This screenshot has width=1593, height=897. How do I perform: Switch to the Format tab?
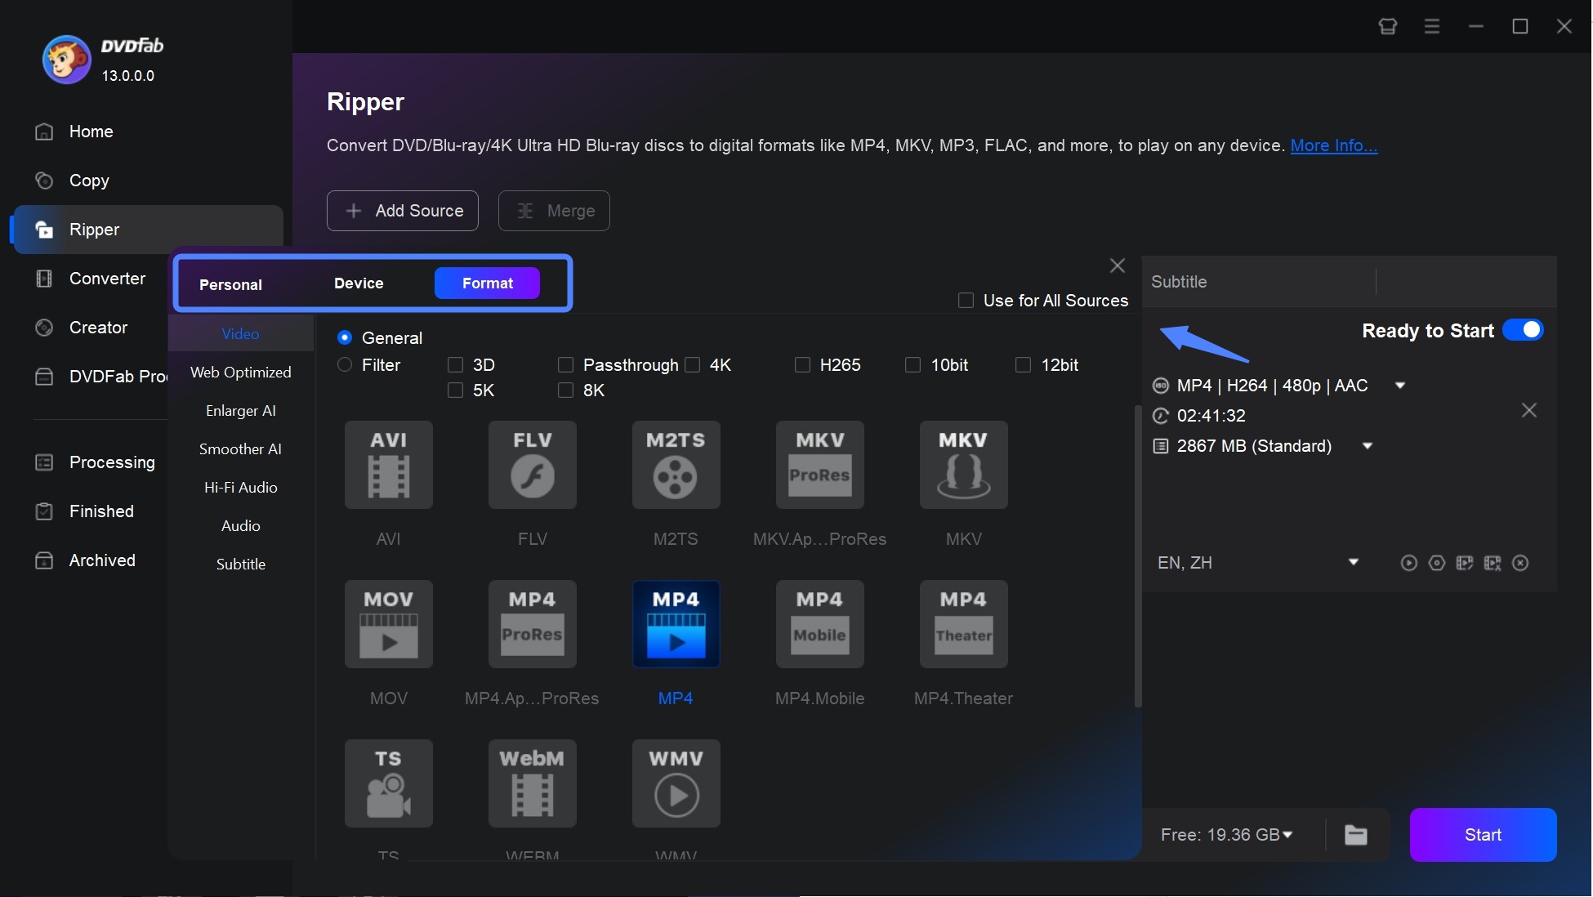pyautogui.click(x=487, y=282)
